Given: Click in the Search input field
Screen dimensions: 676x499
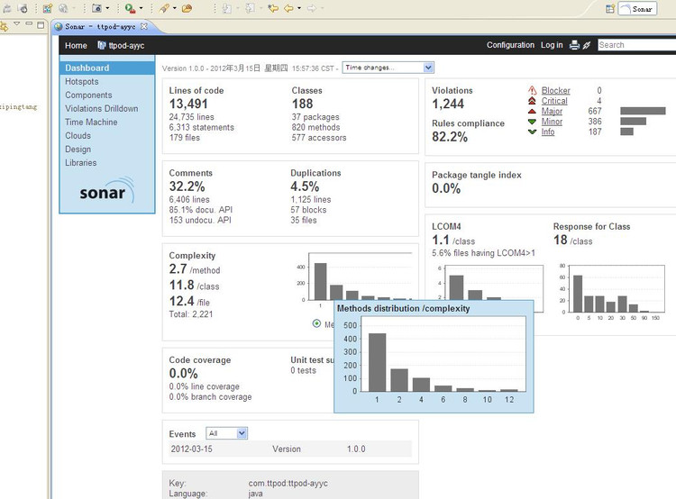Looking at the screenshot, I should click(636, 45).
